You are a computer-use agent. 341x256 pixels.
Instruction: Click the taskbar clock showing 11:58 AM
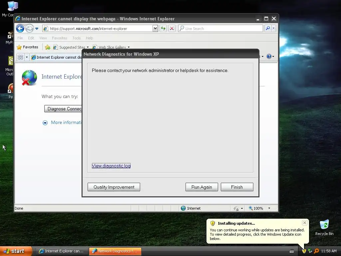click(329, 251)
